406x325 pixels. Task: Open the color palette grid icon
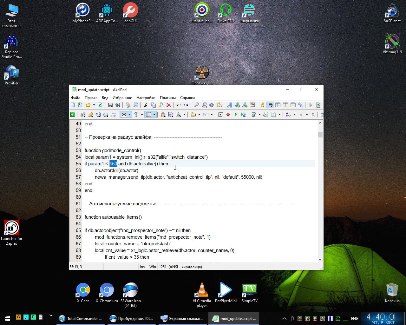pos(252,105)
